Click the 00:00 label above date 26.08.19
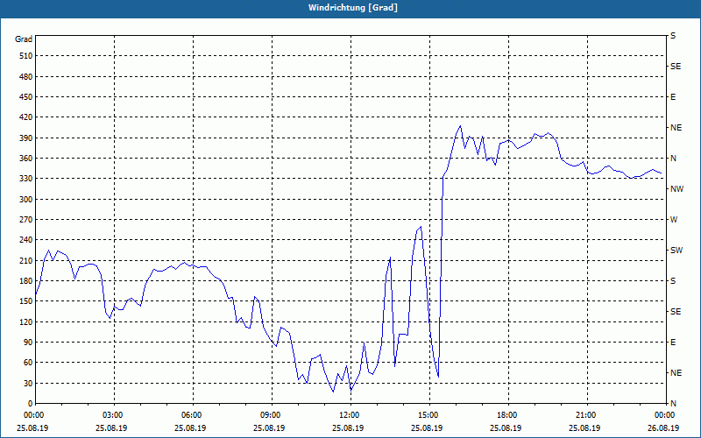The width and height of the screenshot is (701, 438). (x=666, y=415)
